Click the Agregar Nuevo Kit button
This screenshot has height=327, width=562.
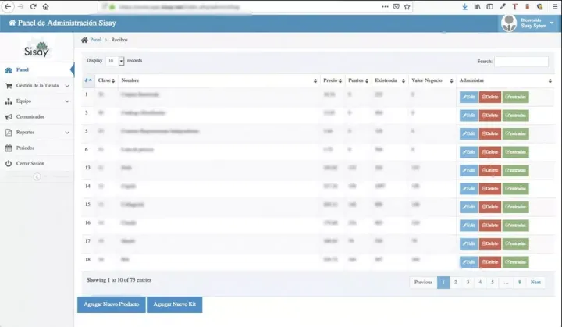pos(174,304)
